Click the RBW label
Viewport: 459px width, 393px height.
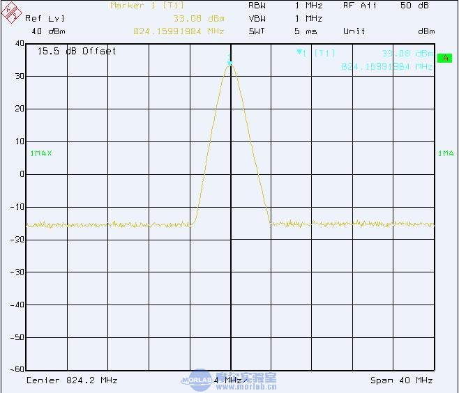coord(257,6)
